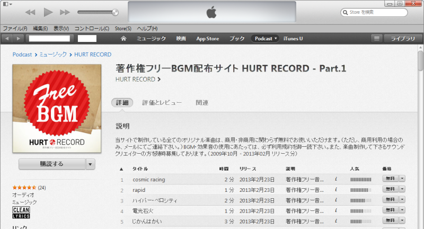
Task: Sort episodes by 時間 column
Action: tap(224, 169)
